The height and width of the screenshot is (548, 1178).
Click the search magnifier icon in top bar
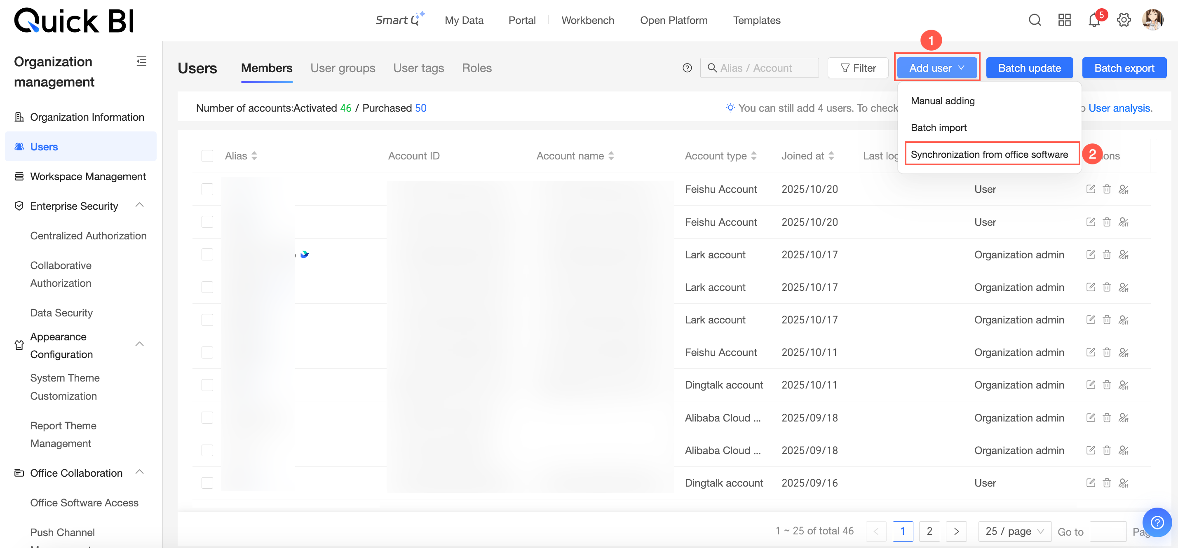pos(1035,20)
